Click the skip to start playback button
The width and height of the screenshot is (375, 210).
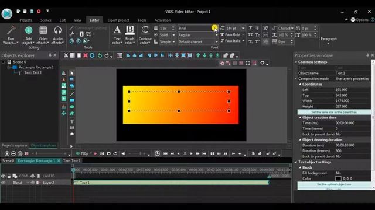point(165,153)
